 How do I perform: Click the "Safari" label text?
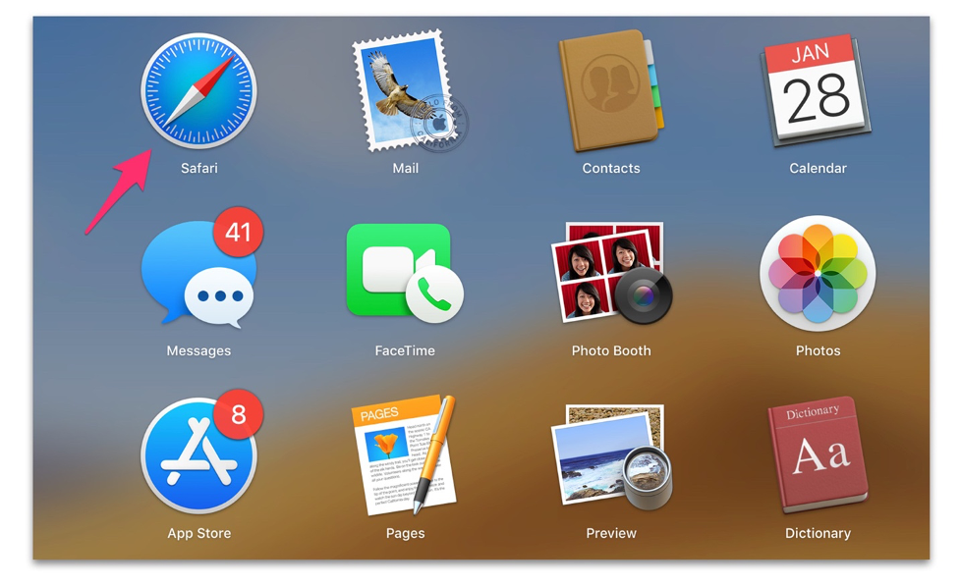[199, 168]
